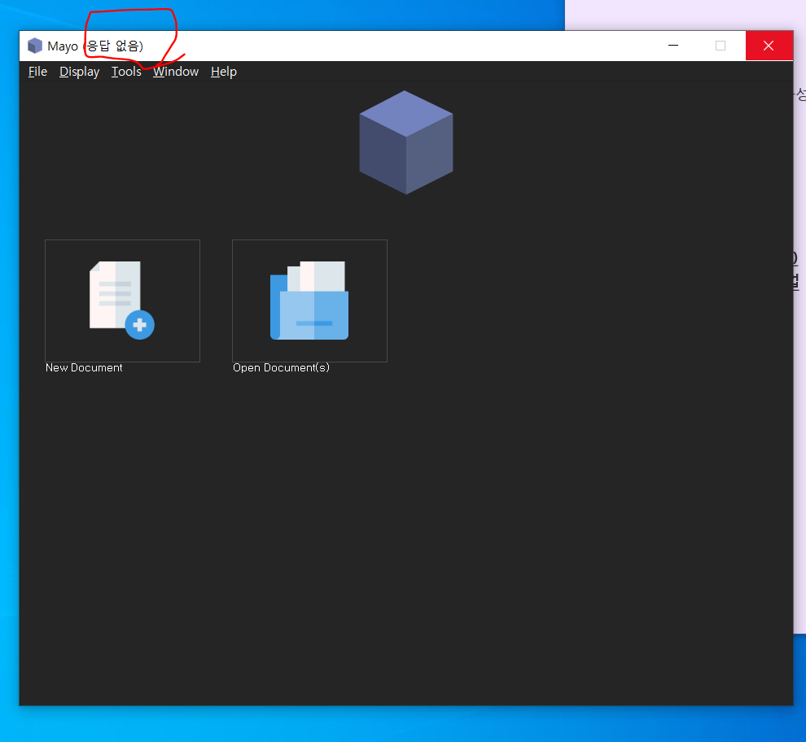Click the Mayo cube logo
The image size is (806, 742).
tap(405, 143)
